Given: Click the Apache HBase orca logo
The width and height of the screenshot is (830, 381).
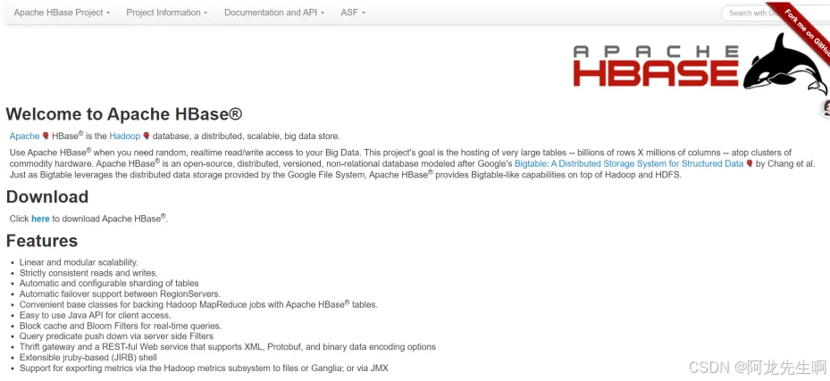Looking at the screenshot, I should point(785,64).
